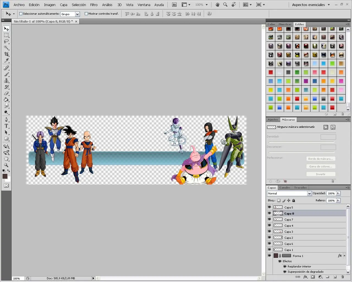Select the Magic Wand tool
The height and width of the screenshot is (282, 352).
[6, 48]
